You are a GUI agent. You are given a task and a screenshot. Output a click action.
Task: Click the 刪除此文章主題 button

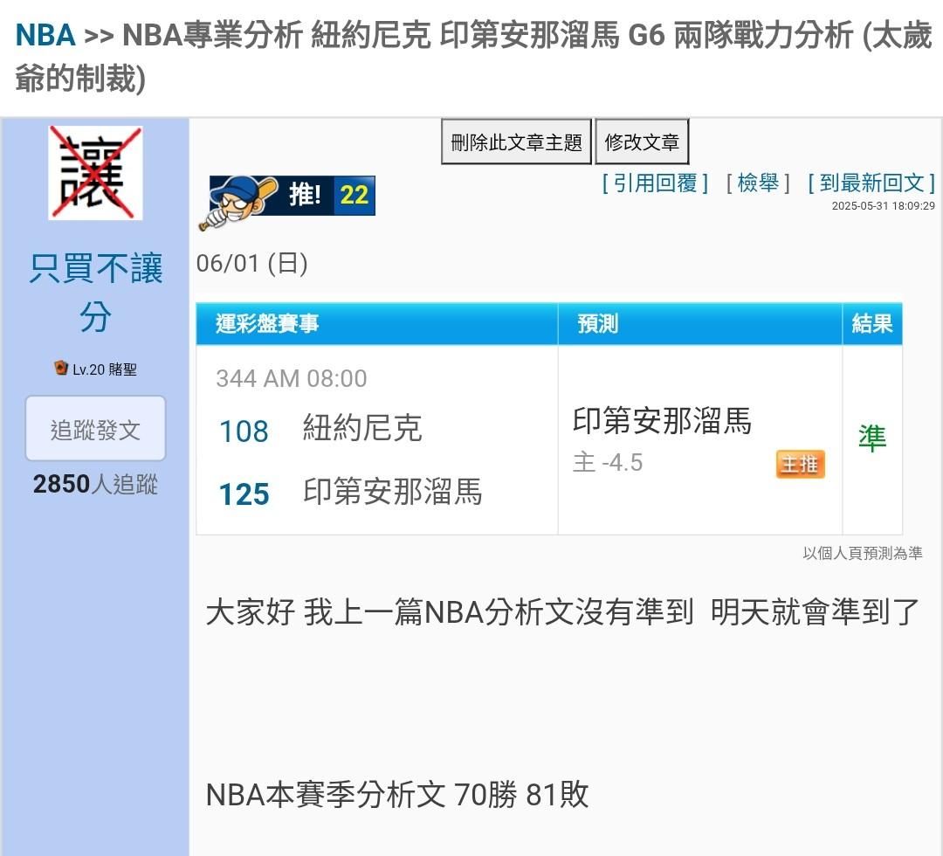click(517, 142)
